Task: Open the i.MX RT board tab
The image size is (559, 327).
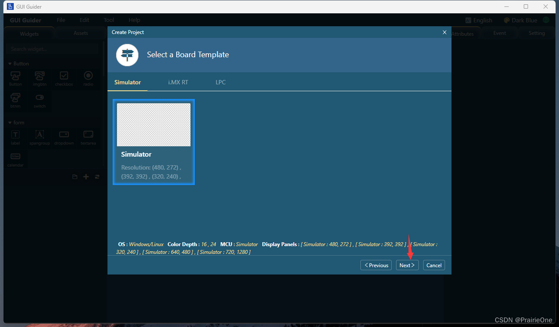Action: pos(178,82)
